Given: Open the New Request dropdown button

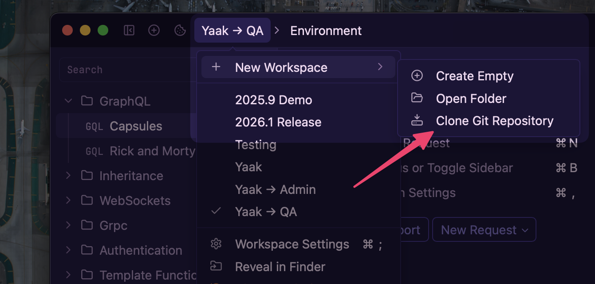Looking at the screenshot, I should 484,230.
